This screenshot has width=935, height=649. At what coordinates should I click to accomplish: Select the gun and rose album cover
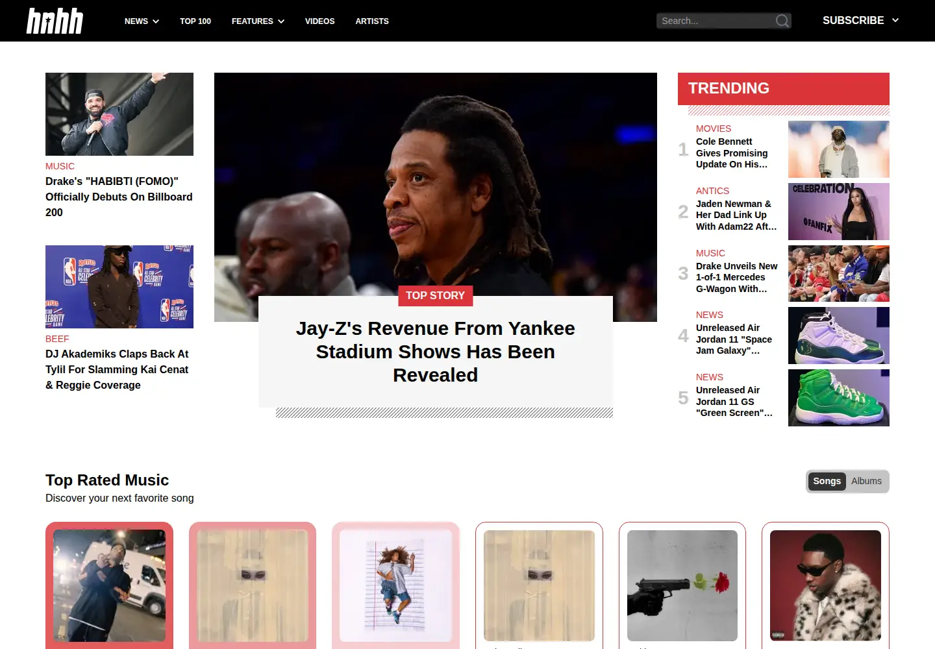pos(682,585)
